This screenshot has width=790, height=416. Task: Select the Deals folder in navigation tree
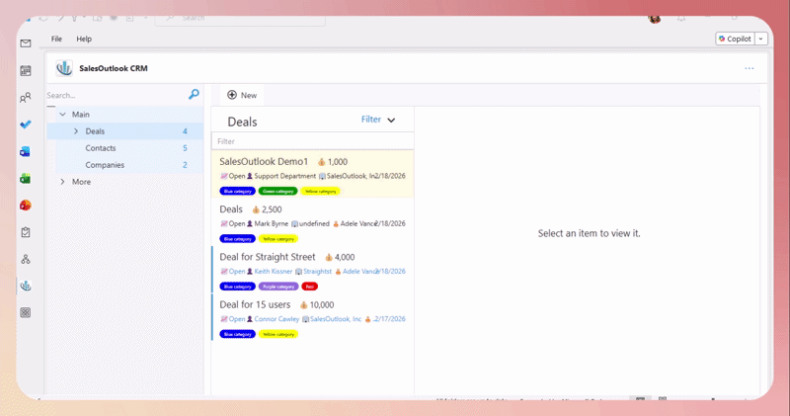(126, 131)
